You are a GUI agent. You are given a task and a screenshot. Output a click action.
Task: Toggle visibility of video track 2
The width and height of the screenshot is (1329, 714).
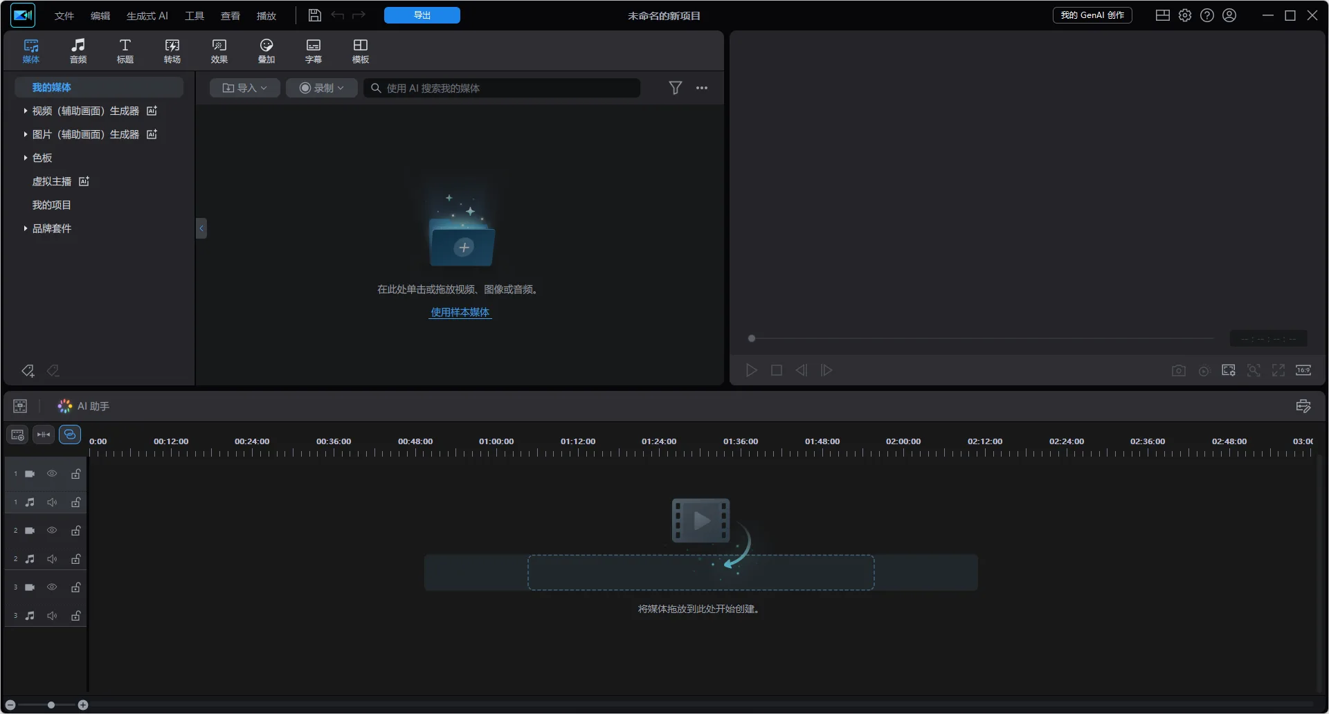(52, 531)
